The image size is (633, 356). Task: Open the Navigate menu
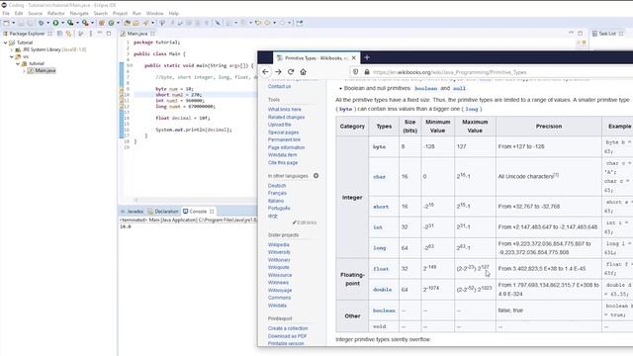click(x=79, y=13)
